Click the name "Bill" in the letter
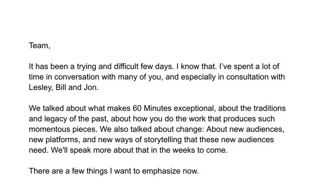Screen dimensions: 323x181 coord(61,87)
